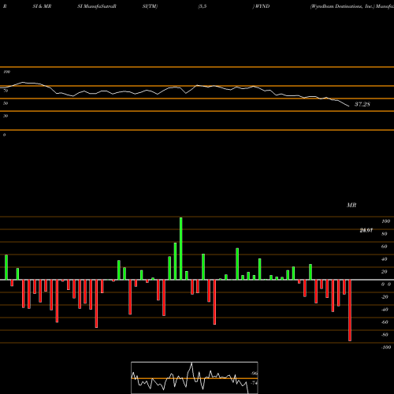Click the 'SI(TM)' header text

150,6
